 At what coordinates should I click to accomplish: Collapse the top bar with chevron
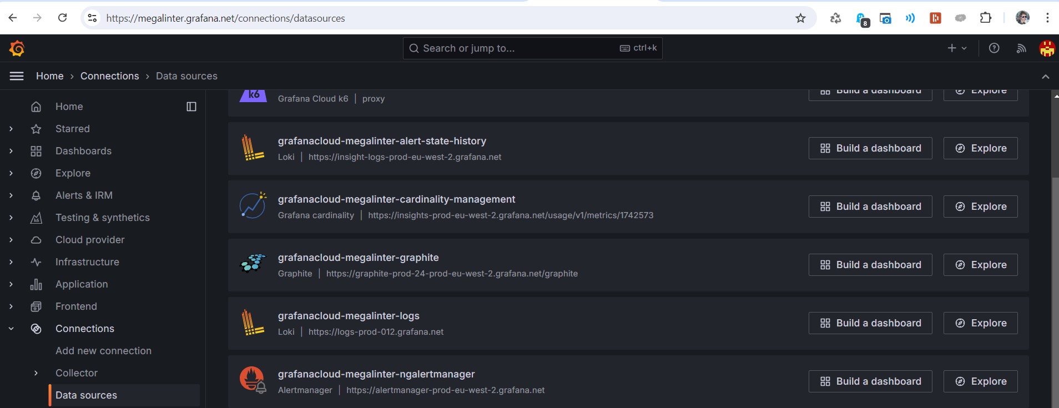pyautogui.click(x=1045, y=77)
